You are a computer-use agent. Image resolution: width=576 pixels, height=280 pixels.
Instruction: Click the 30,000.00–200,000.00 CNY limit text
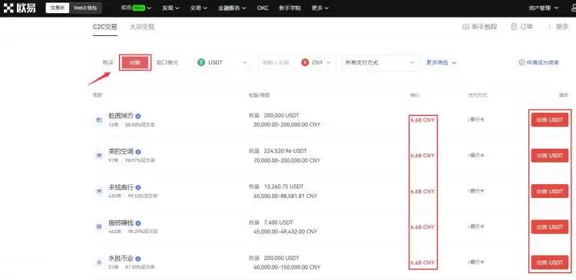[x=286, y=125]
